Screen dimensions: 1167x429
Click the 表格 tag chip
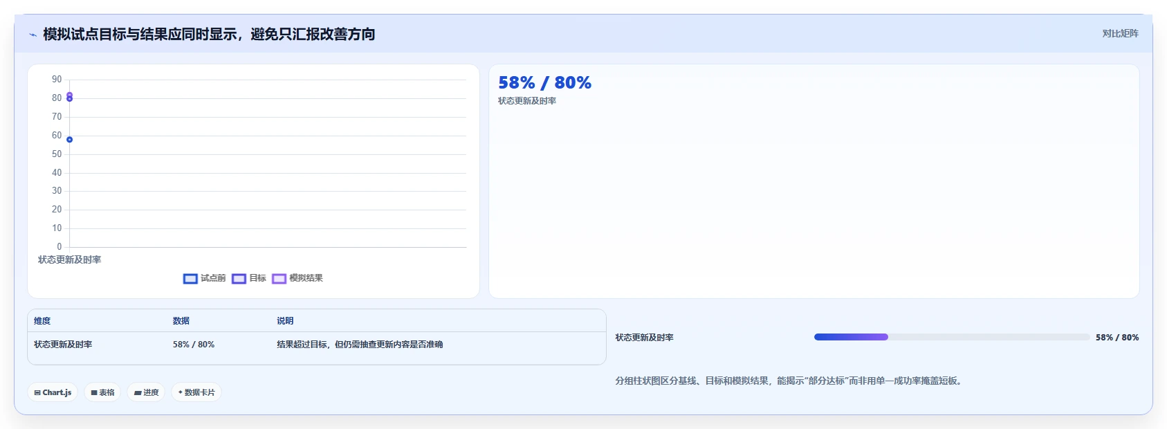102,392
